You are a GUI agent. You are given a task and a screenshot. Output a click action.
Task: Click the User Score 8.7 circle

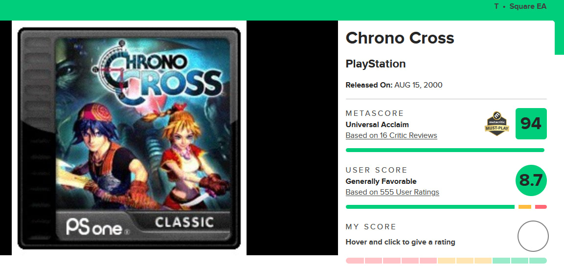pyautogui.click(x=531, y=180)
